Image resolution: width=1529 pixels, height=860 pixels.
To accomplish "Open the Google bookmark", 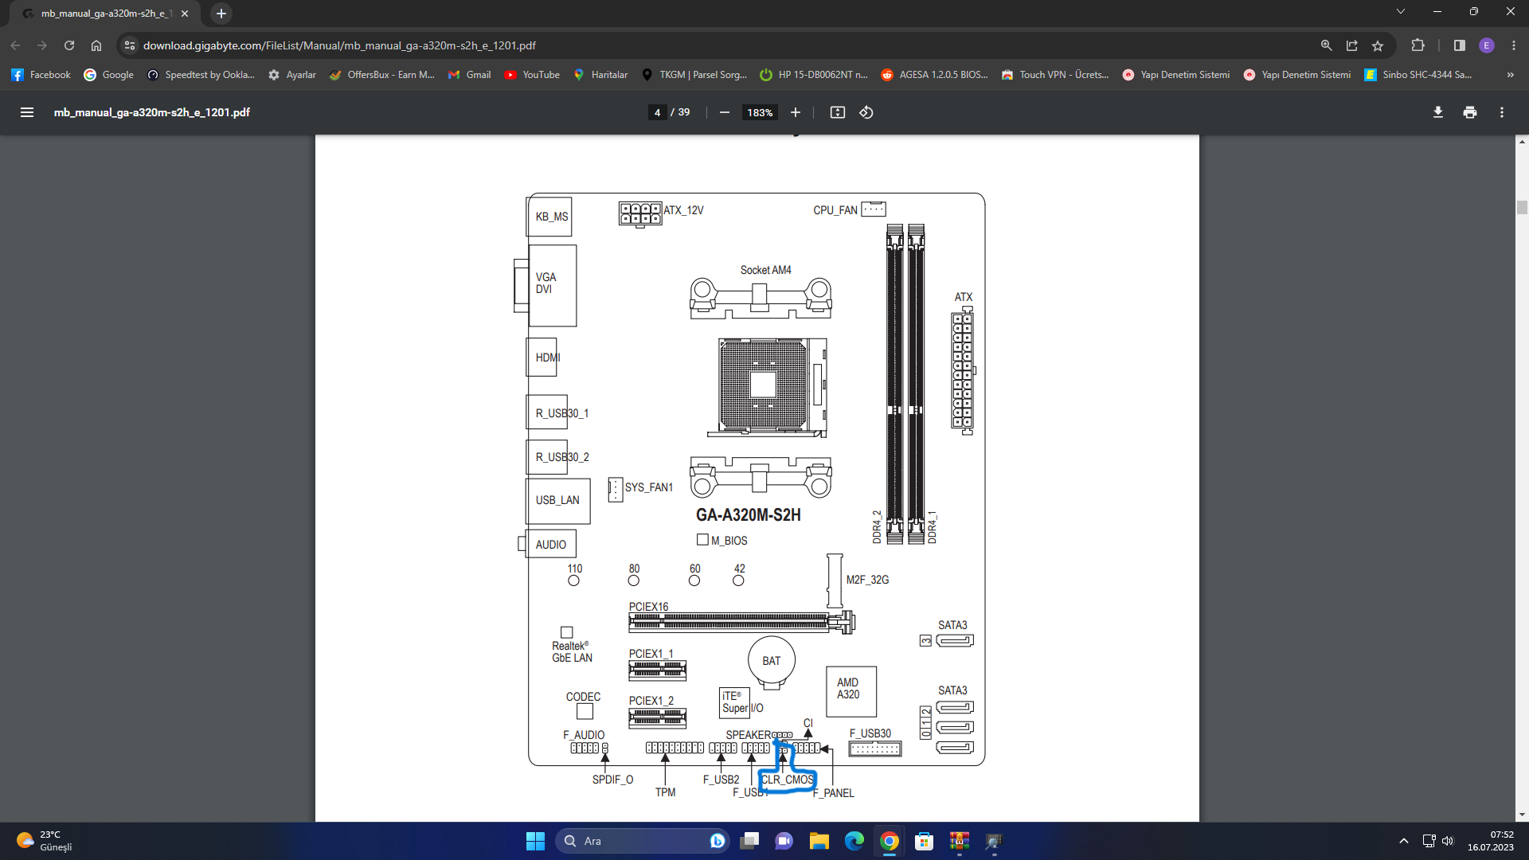I will pyautogui.click(x=109, y=75).
